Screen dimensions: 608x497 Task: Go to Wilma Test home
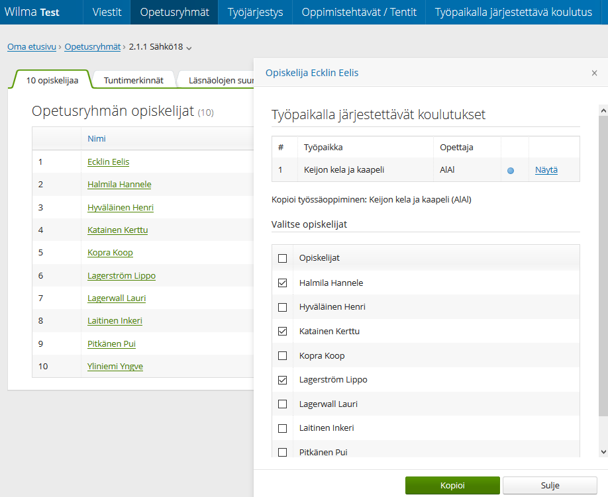coord(32,12)
